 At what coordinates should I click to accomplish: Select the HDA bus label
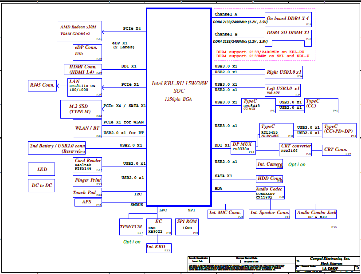click(219, 188)
